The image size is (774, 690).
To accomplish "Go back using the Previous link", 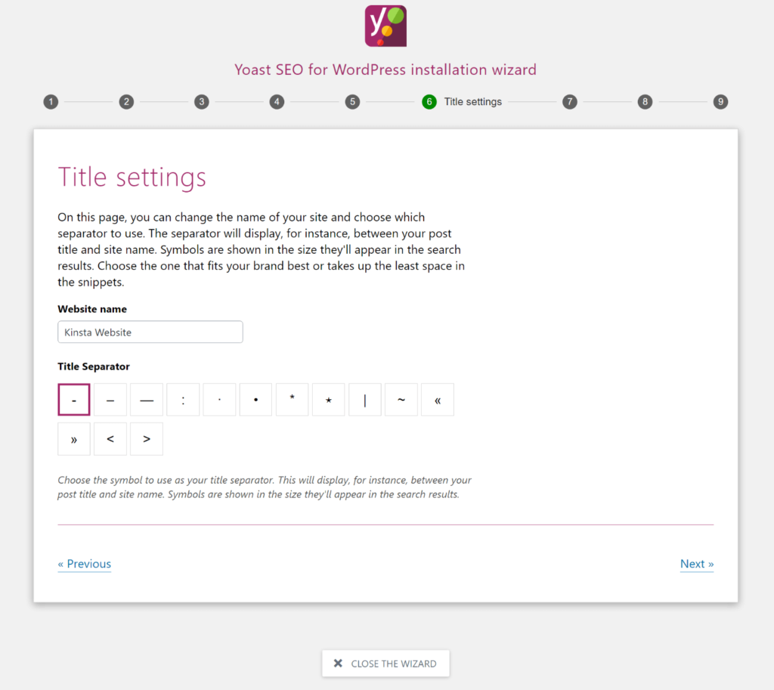I will [84, 564].
